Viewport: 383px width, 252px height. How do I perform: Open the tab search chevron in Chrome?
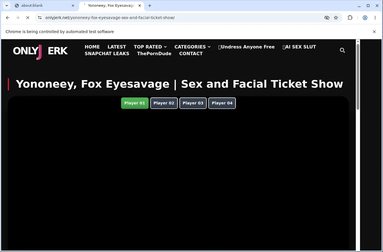(7, 5)
